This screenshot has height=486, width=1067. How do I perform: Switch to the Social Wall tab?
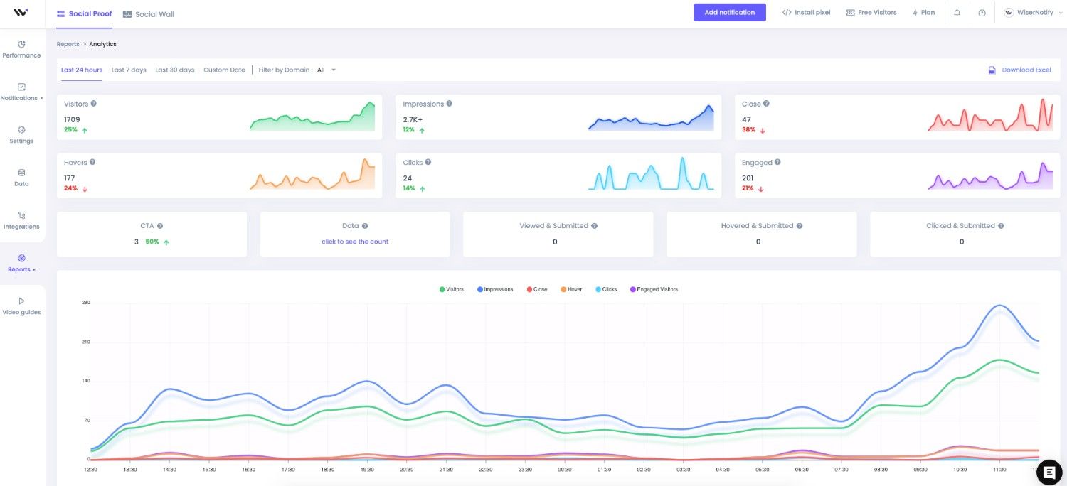pyautogui.click(x=149, y=14)
